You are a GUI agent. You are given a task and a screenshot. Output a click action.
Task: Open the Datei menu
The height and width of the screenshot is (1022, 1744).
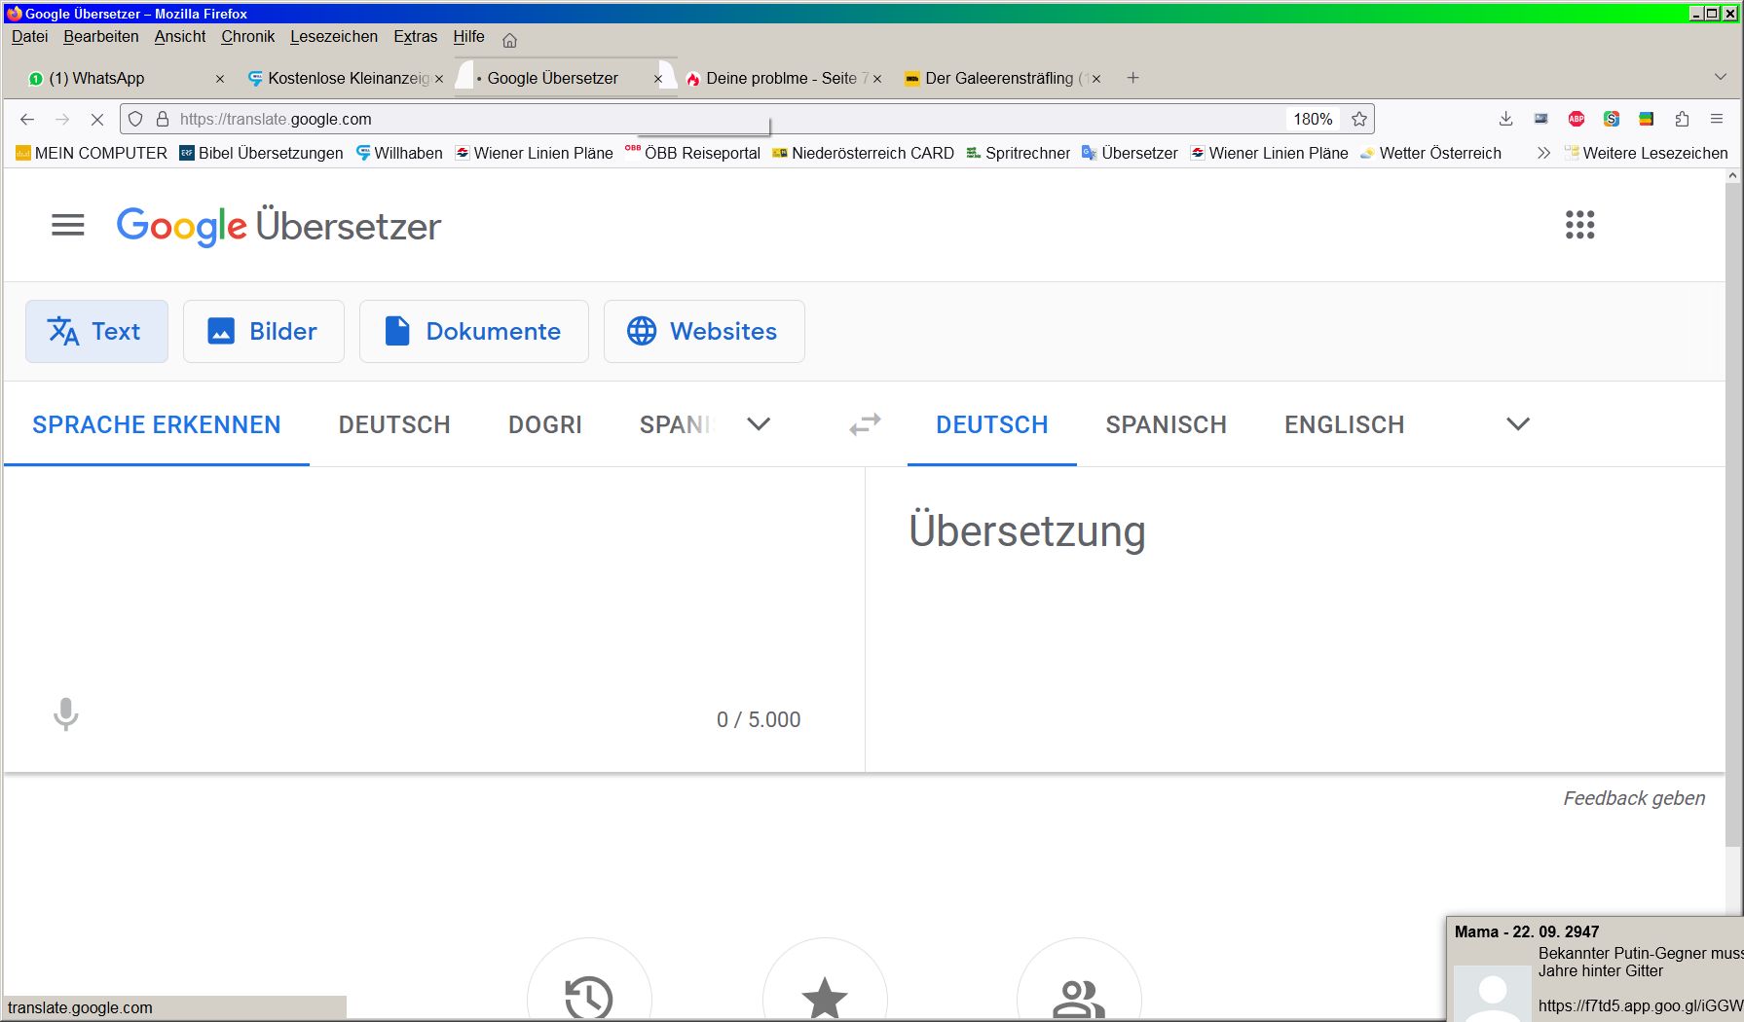pyautogui.click(x=29, y=36)
